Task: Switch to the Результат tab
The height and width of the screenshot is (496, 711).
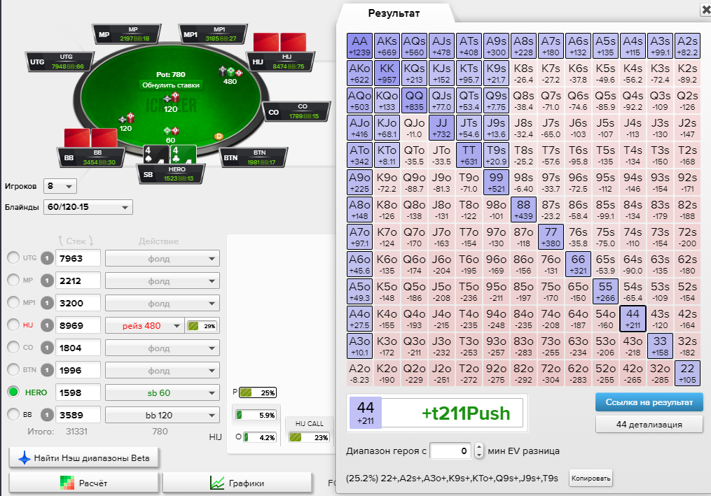Action: [394, 13]
